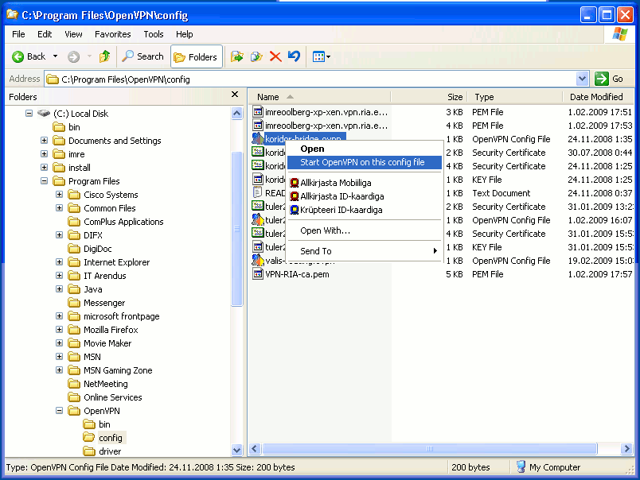Image resolution: width=640 pixels, height=480 pixels.
Task: Open the Views toolbar icon menu
Action: pos(321,56)
